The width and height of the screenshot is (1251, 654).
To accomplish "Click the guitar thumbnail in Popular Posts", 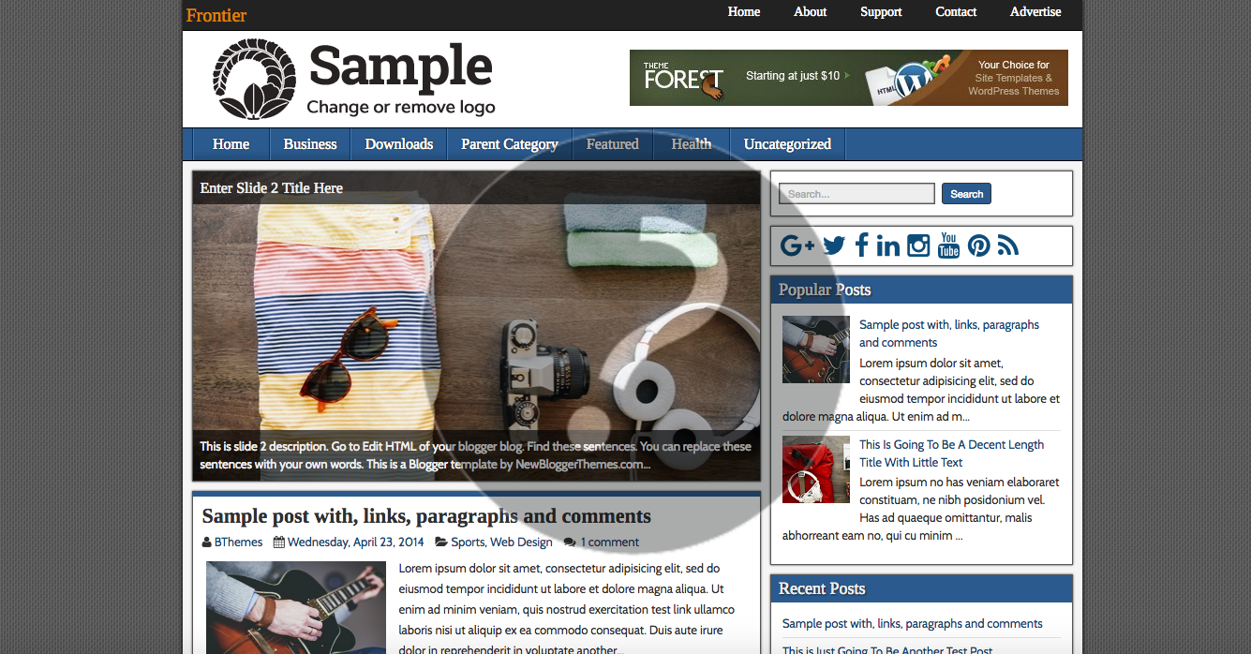I will tap(816, 349).
